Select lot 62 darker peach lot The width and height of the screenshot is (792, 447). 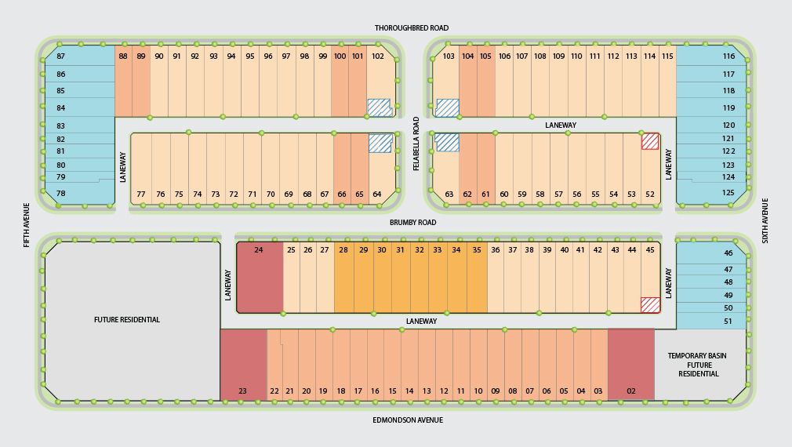click(x=467, y=169)
